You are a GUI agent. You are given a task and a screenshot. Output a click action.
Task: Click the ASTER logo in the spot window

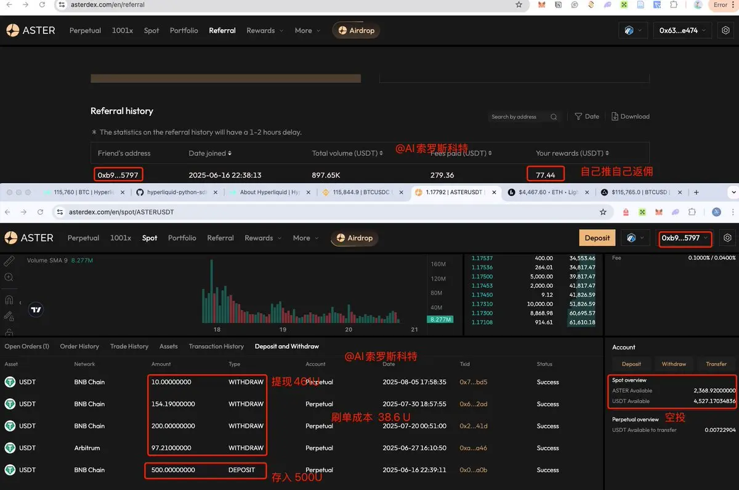(29, 238)
